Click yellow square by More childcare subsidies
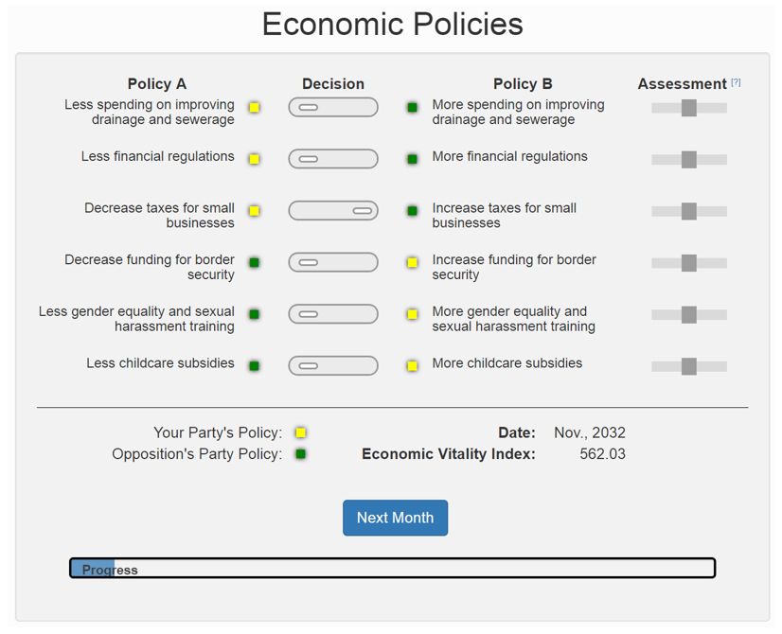The width and height of the screenshot is (782, 634). 412,365
